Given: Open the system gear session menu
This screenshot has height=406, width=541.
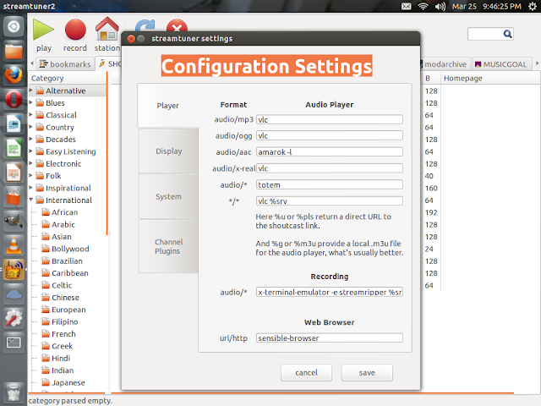Looking at the screenshot, I should pyautogui.click(x=533, y=6).
